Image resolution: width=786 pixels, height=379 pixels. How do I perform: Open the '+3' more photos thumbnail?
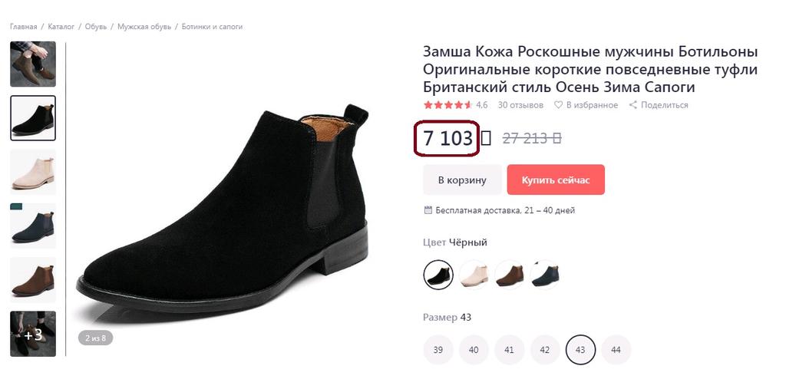pyautogui.click(x=33, y=334)
